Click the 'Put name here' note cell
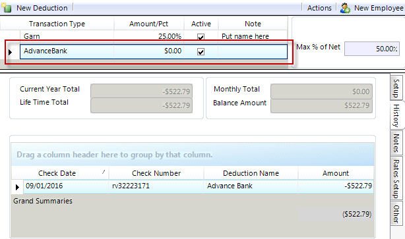Screen dimensions: 405x239 tap(253, 36)
